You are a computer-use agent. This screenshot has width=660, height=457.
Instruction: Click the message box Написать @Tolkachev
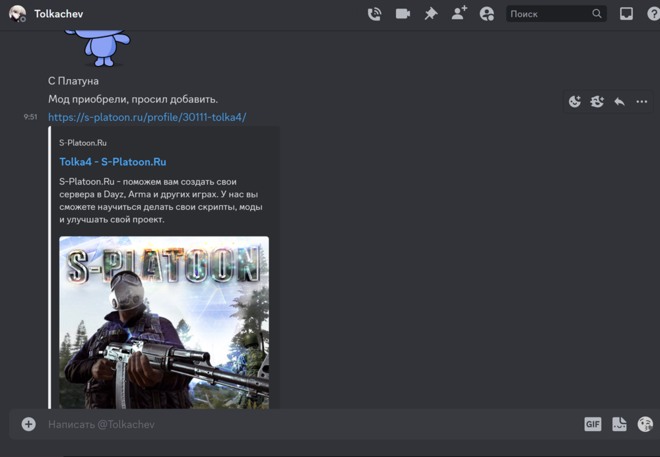tap(312, 424)
